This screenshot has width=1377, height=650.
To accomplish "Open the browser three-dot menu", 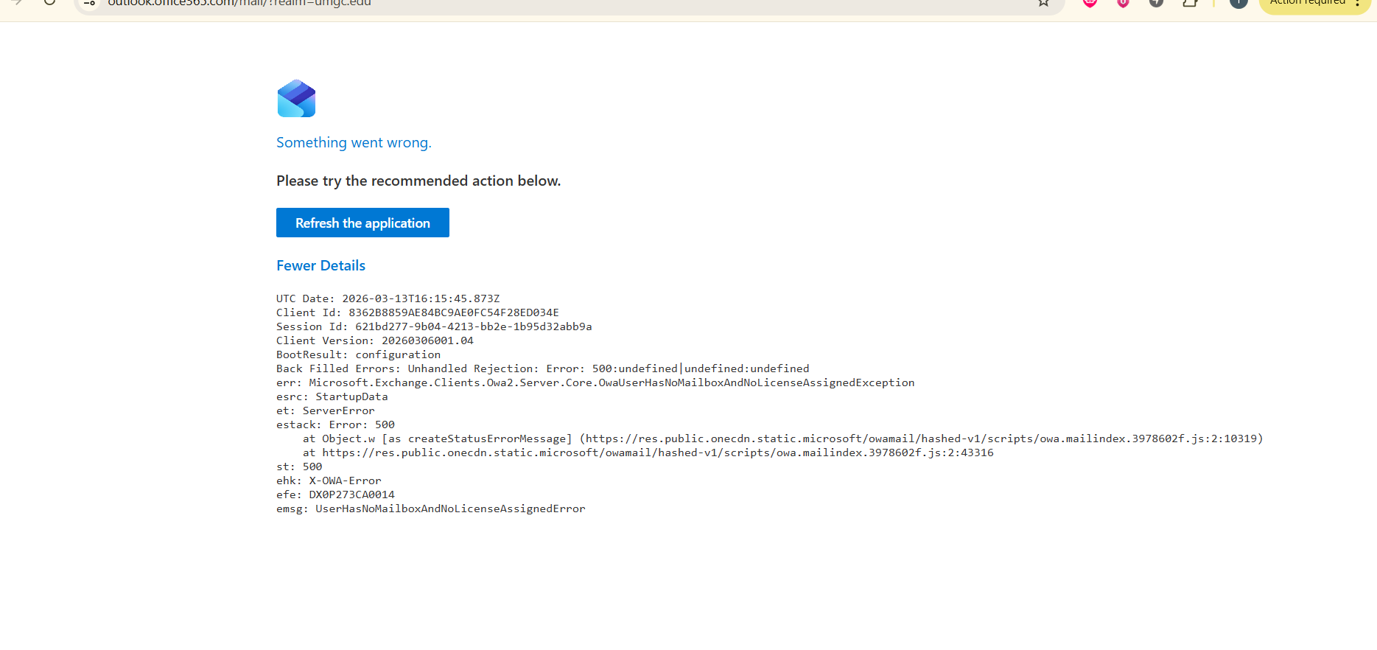I will click(1357, 3).
